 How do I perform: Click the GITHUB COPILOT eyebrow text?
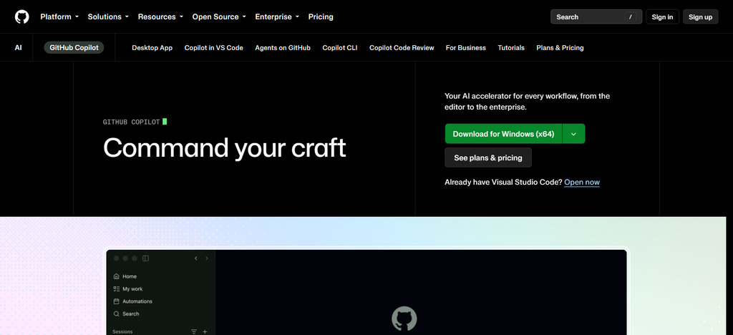point(132,122)
